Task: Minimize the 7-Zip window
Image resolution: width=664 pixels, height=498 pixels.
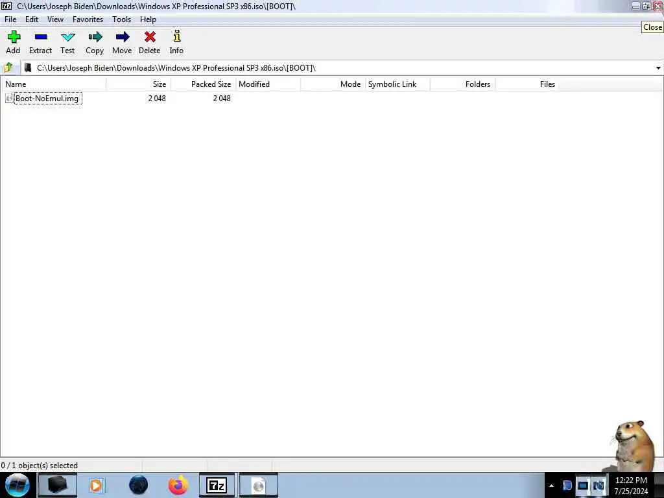Action: pyautogui.click(x=635, y=6)
